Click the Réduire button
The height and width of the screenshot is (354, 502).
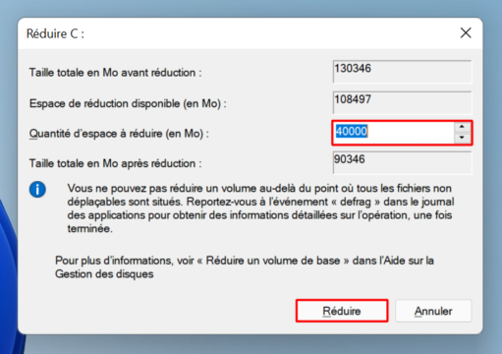(342, 311)
